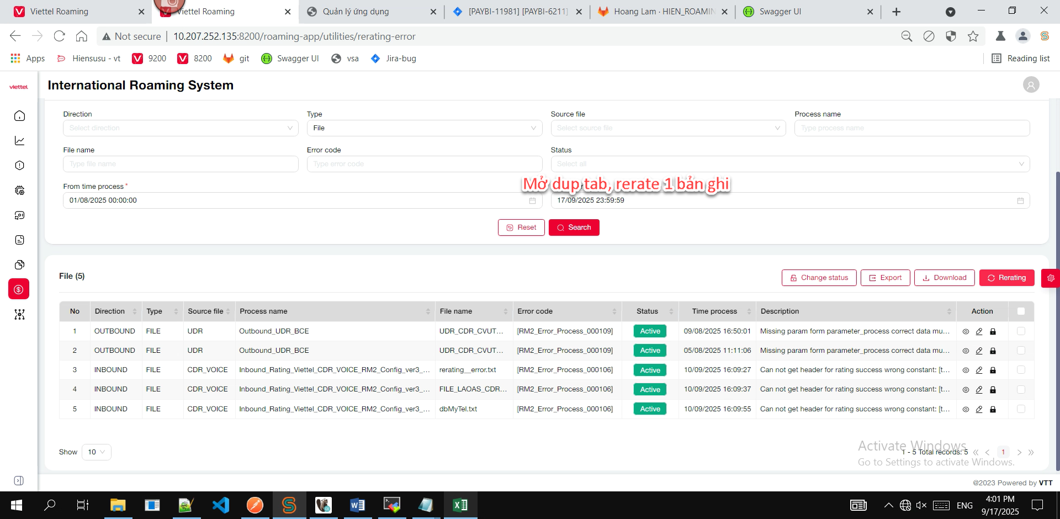Image resolution: width=1060 pixels, height=519 pixels.
Task: Open the Direction dropdown
Action: click(x=180, y=128)
